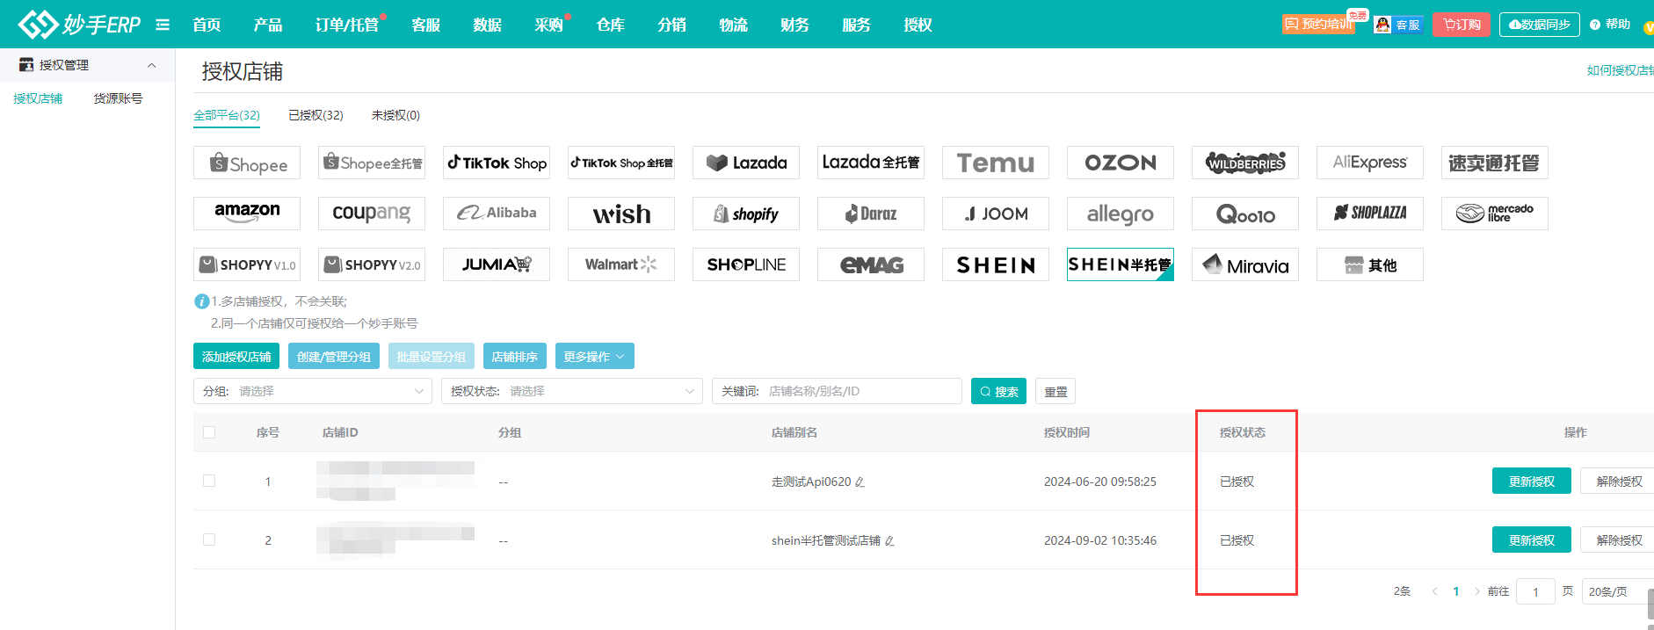Click the 关键词 search input field
The height and width of the screenshot is (630, 1654).
837,391
